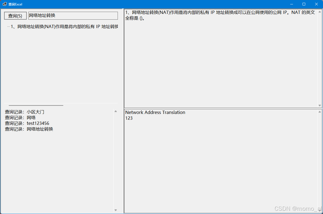Click the 查询Excel app icon in the title bar
This screenshot has height=214, width=323.
[x=5, y=4]
